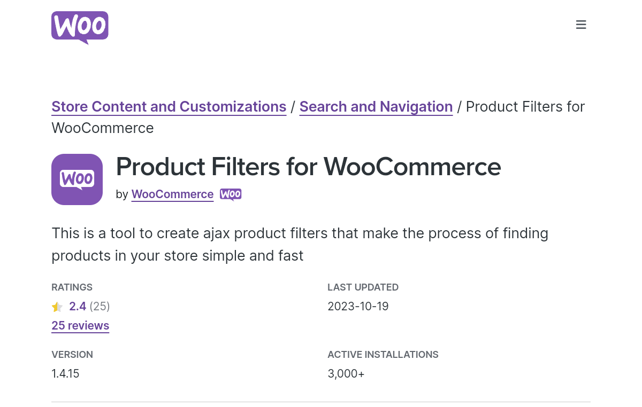Click the ACTIVE INSTALLATIONS label
642x407 pixels.
pos(383,355)
